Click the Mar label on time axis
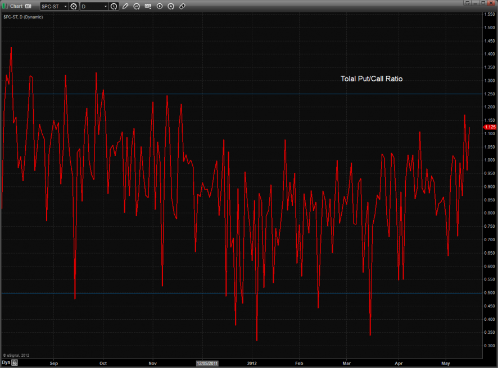 point(346,364)
